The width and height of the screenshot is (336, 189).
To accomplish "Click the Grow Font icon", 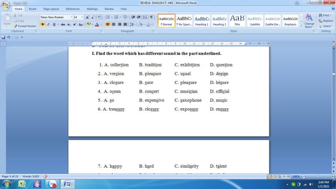I will (87, 17).
